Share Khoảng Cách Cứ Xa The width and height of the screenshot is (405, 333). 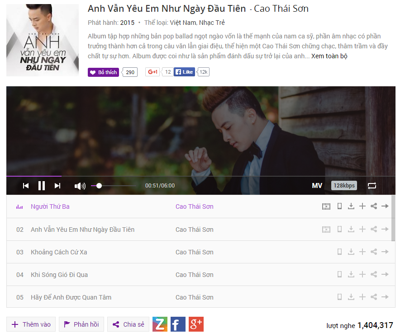374,252
